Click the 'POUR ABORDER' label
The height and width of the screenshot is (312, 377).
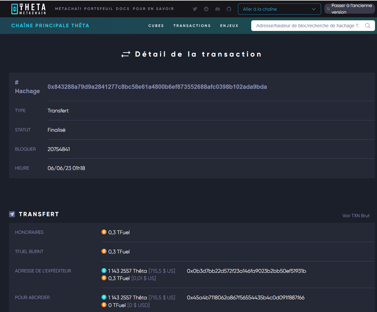32,297
